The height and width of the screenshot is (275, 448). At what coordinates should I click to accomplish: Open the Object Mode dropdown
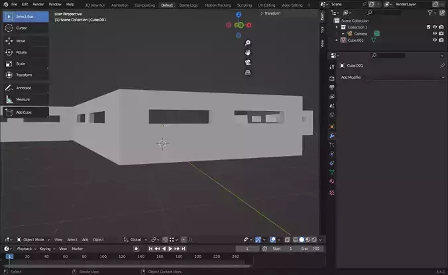pos(33,240)
